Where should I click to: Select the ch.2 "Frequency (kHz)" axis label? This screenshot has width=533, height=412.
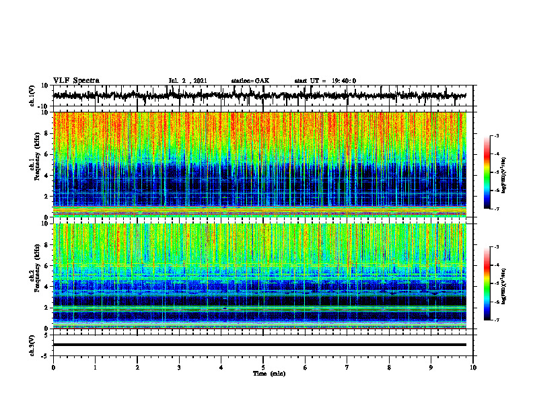(x=38, y=268)
